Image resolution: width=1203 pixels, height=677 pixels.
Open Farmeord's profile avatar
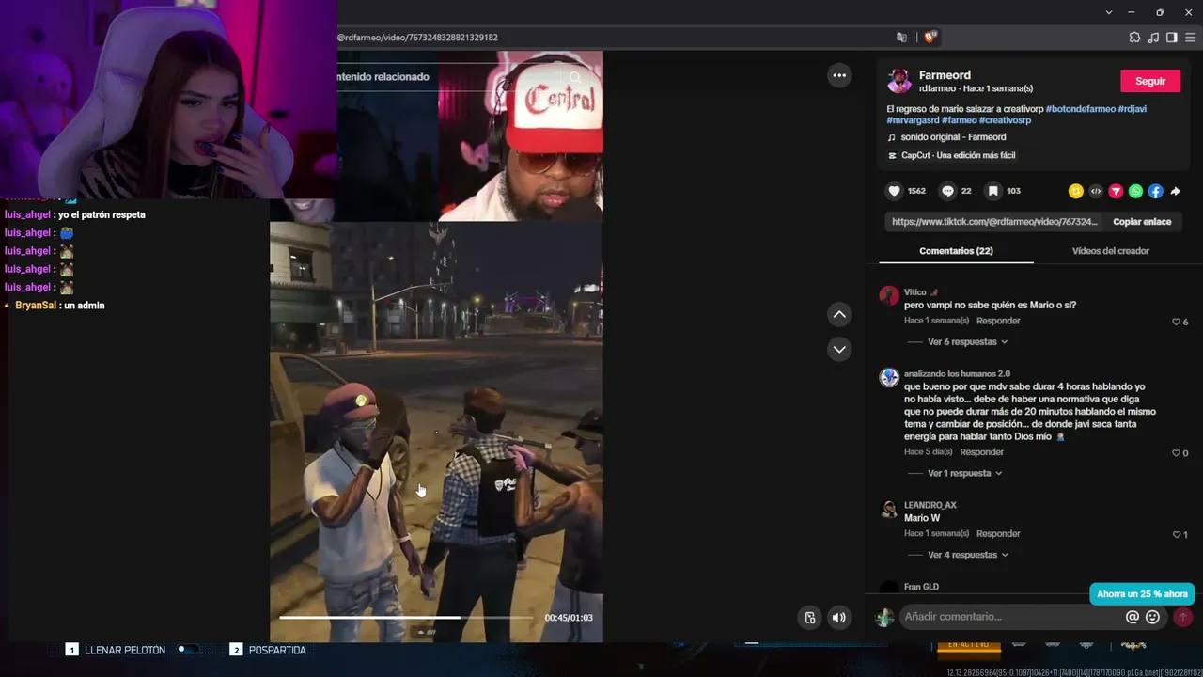899,81
